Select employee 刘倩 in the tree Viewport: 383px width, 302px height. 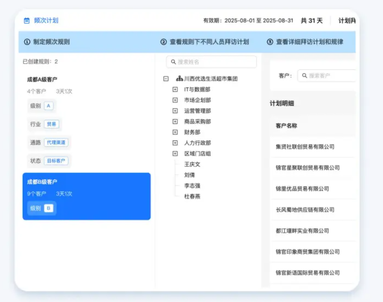point(189,175)
